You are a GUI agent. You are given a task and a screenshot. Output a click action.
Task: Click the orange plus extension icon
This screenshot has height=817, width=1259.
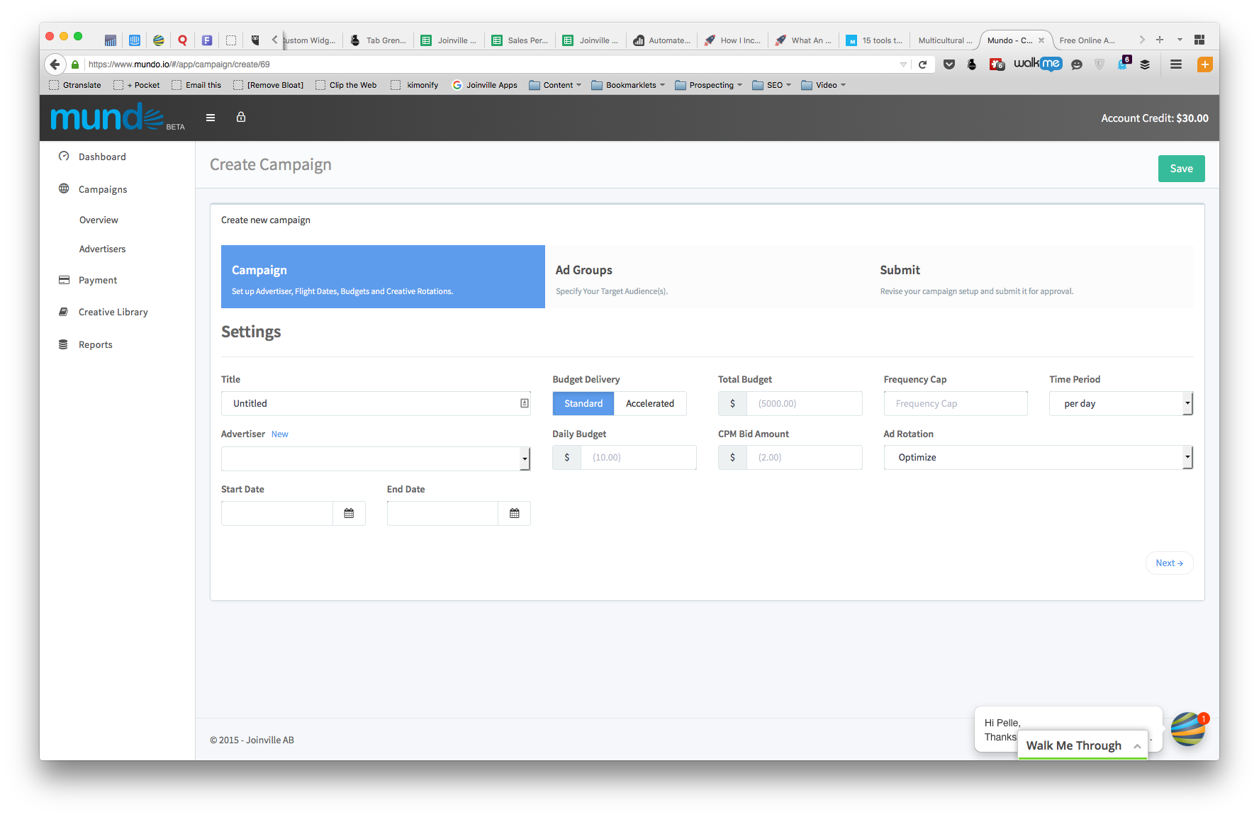(x=1205, y=64)
